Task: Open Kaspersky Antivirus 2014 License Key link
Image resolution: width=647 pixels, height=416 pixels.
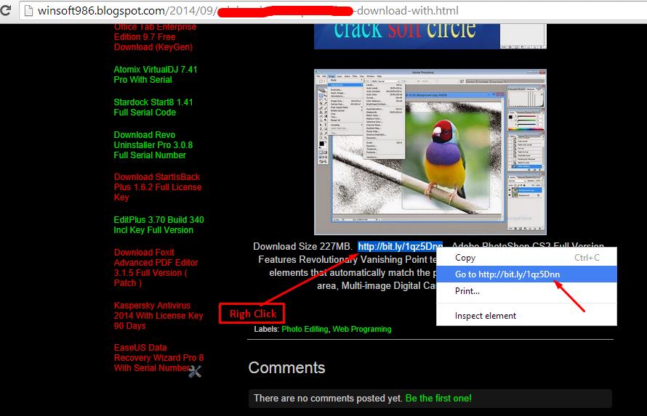Action: [158, 316]
